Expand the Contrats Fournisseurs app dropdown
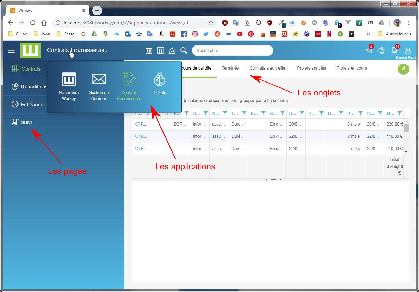Viewport: 419px width, 292px height. [x=77, y=50]
